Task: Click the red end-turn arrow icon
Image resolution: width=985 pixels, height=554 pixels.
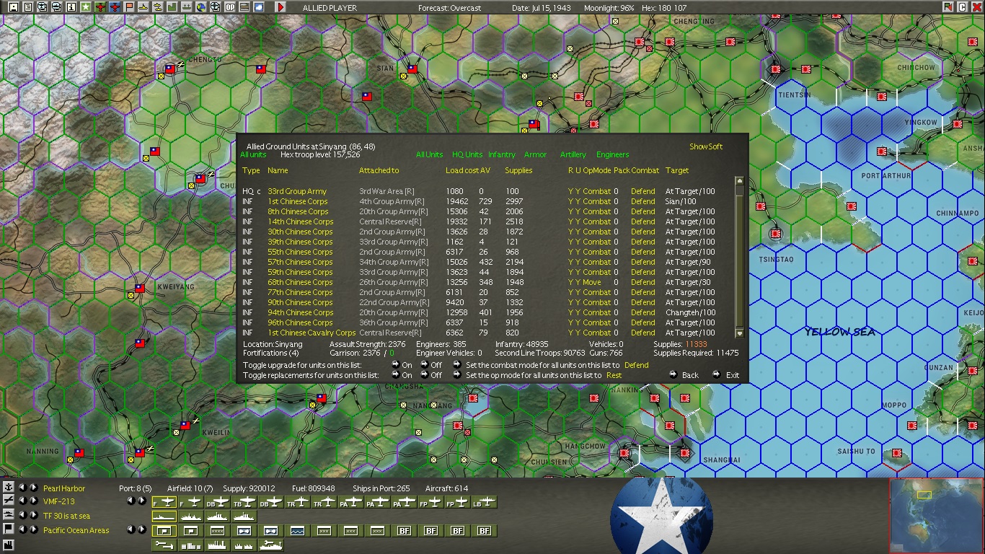Action: [281, 7]
